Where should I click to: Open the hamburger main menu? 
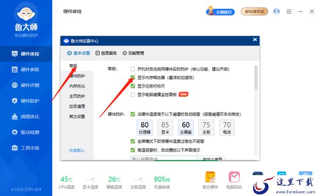pos(289,12)
